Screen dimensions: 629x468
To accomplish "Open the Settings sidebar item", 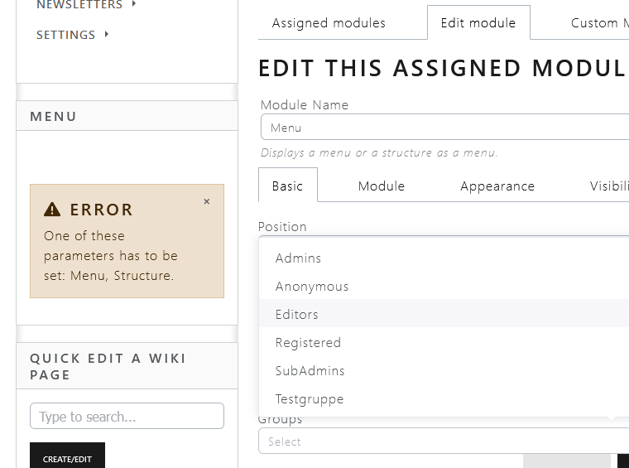I will (65, 35).
